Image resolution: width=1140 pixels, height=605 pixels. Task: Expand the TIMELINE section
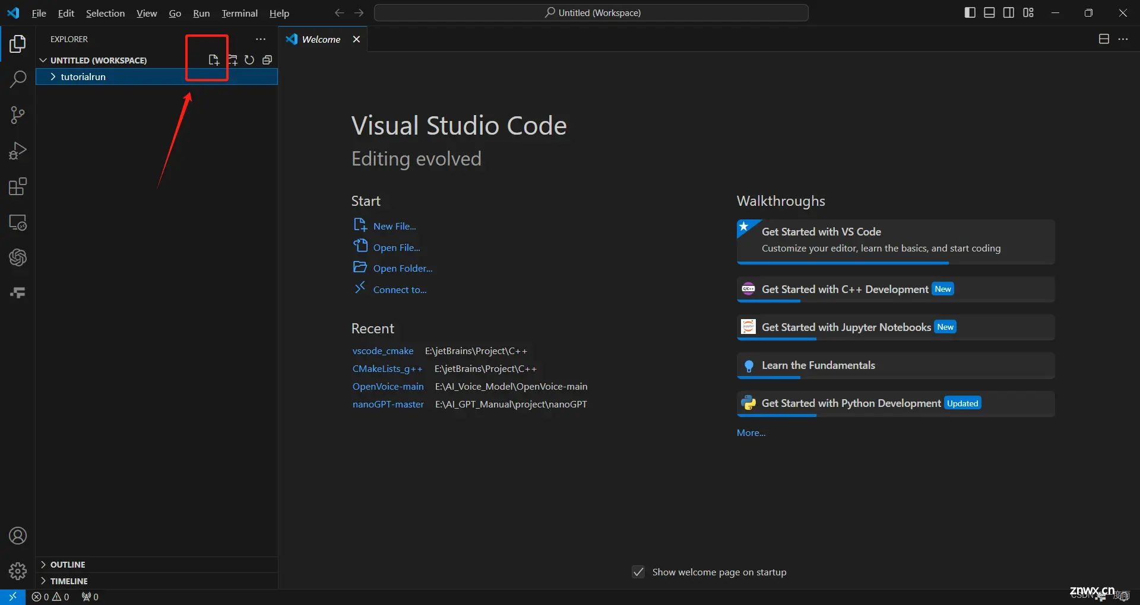click(x=157, y=581)
